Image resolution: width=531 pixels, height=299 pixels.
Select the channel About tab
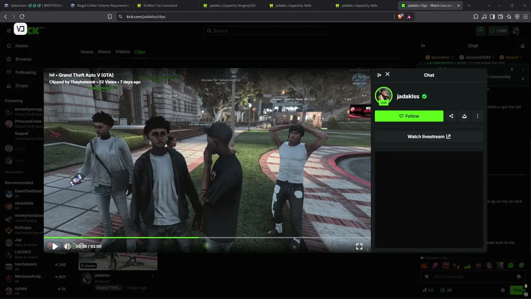tap(104, 51)
